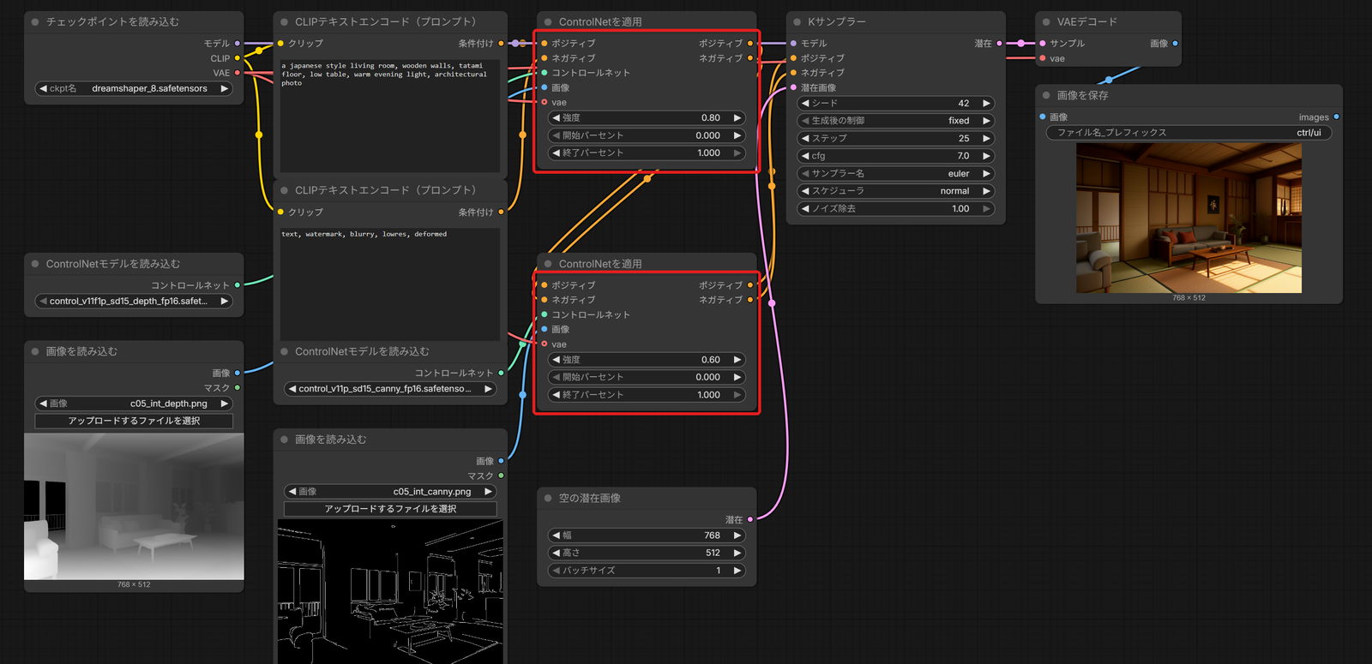This screenshot has height=664, width=1372.
Task: Open the c05_int_canny.png image selector
Action: [390, 492]
